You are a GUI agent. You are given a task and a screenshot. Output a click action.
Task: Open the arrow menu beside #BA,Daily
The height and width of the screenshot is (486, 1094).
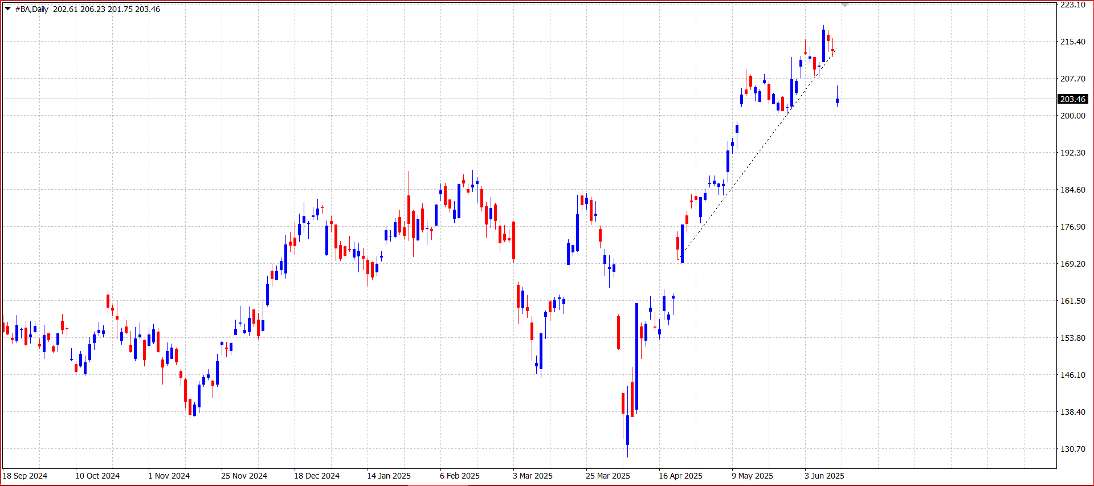pyautogui.click(x=8, y=9)
